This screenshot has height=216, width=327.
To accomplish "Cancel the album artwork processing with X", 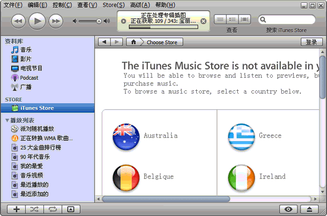I will click(203, 21).
